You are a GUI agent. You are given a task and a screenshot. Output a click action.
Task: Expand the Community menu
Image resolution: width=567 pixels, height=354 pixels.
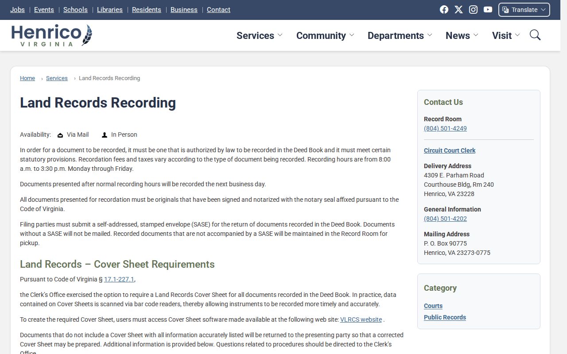(325, 35)
